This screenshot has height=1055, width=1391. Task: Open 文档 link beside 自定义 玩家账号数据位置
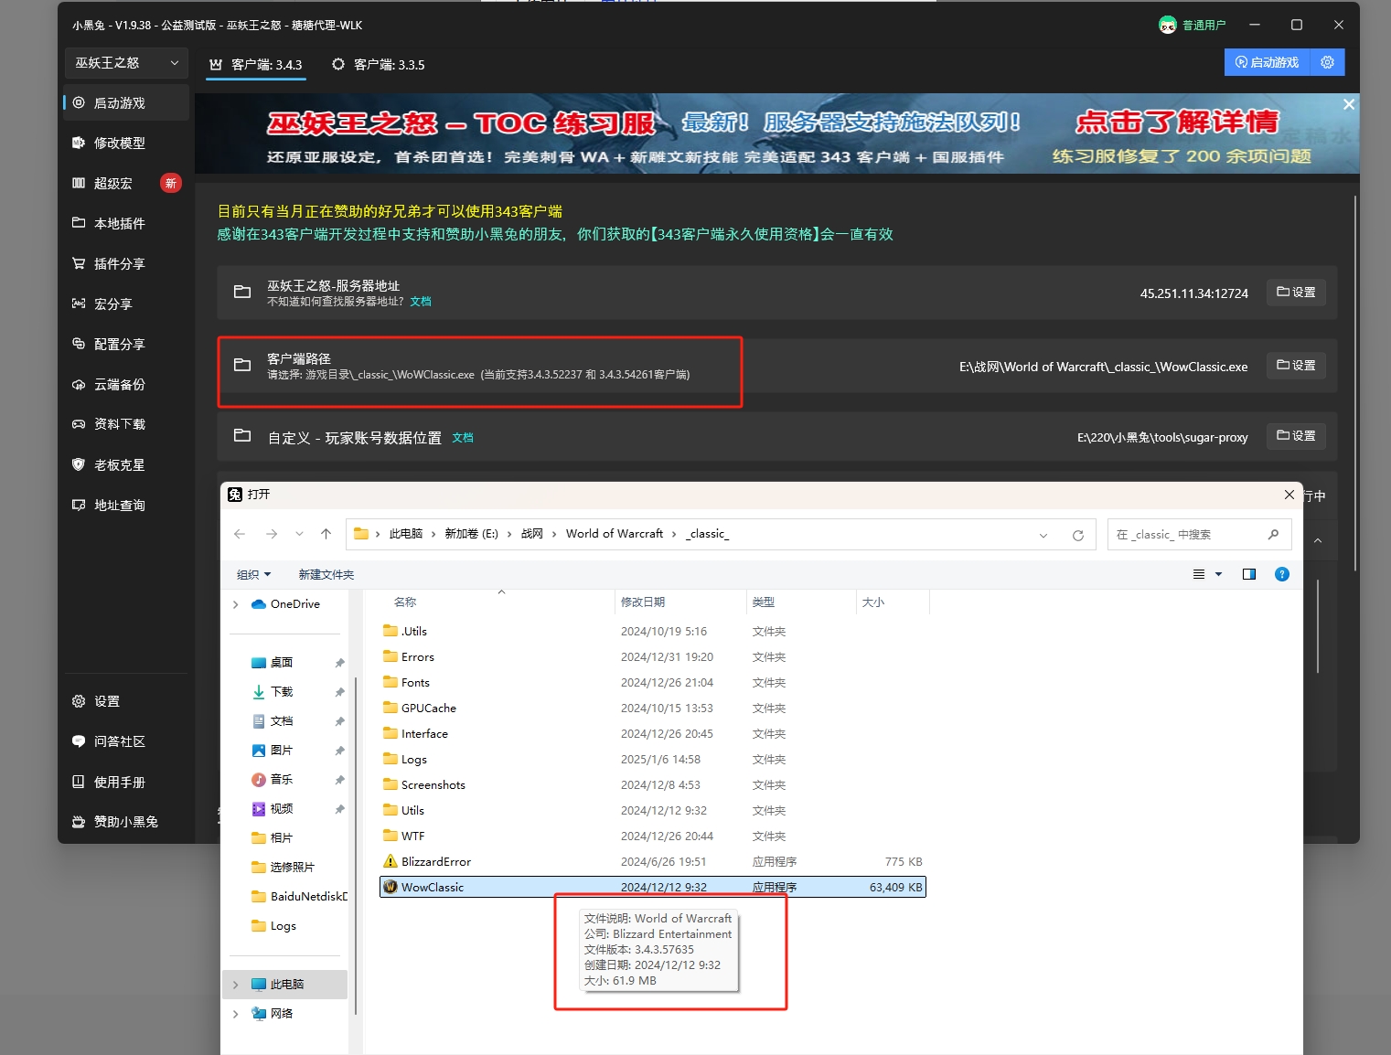pos(463,438)
